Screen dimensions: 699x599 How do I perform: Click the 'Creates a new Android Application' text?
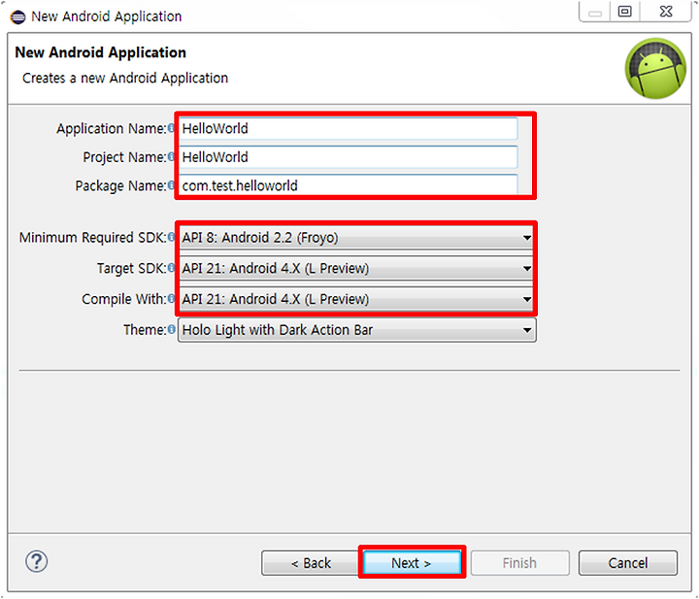point(125,78)
